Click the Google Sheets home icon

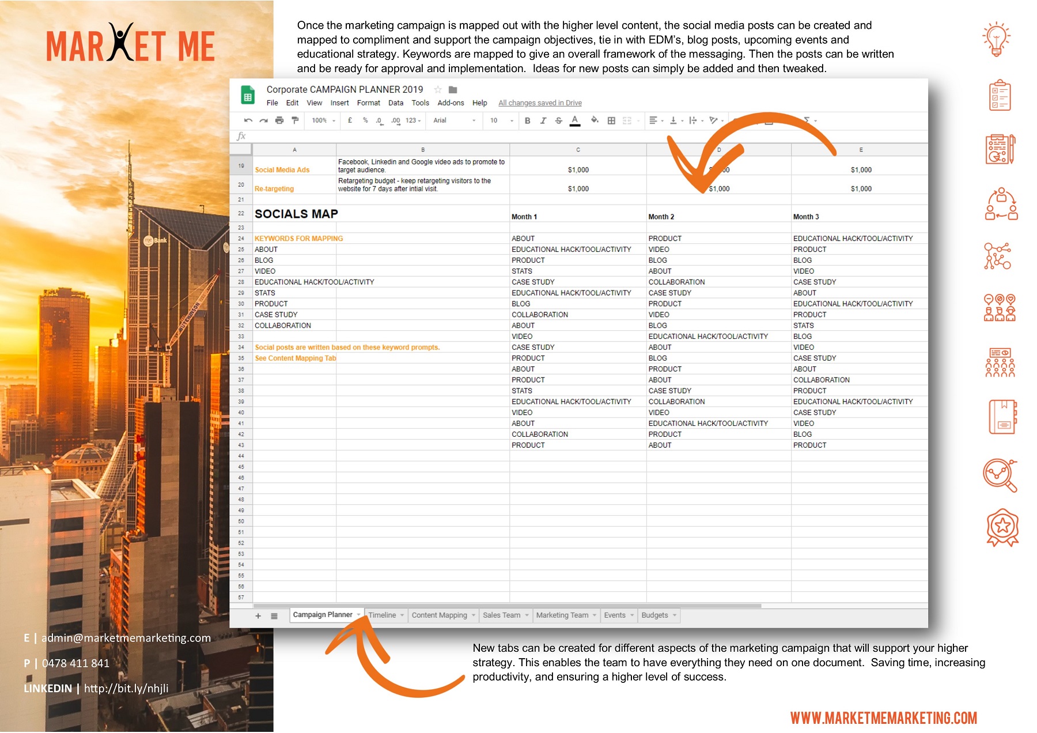(248, 96)
